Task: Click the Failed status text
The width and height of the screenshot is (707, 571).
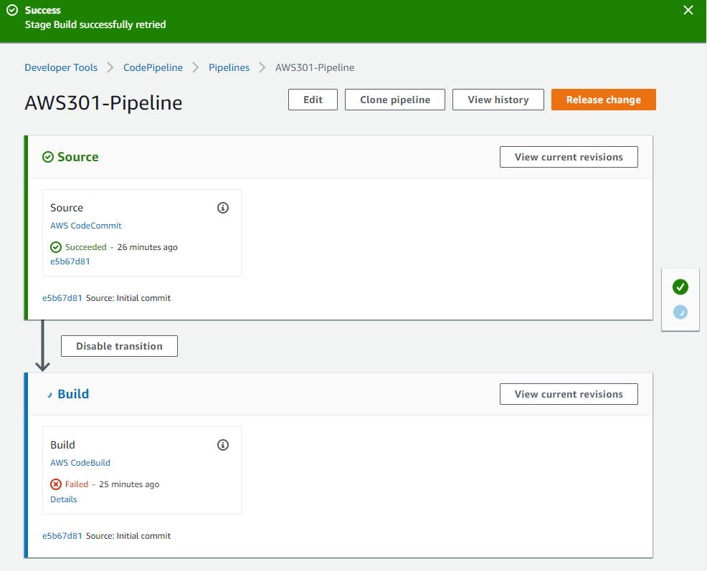Action: [x=77, y=484]
